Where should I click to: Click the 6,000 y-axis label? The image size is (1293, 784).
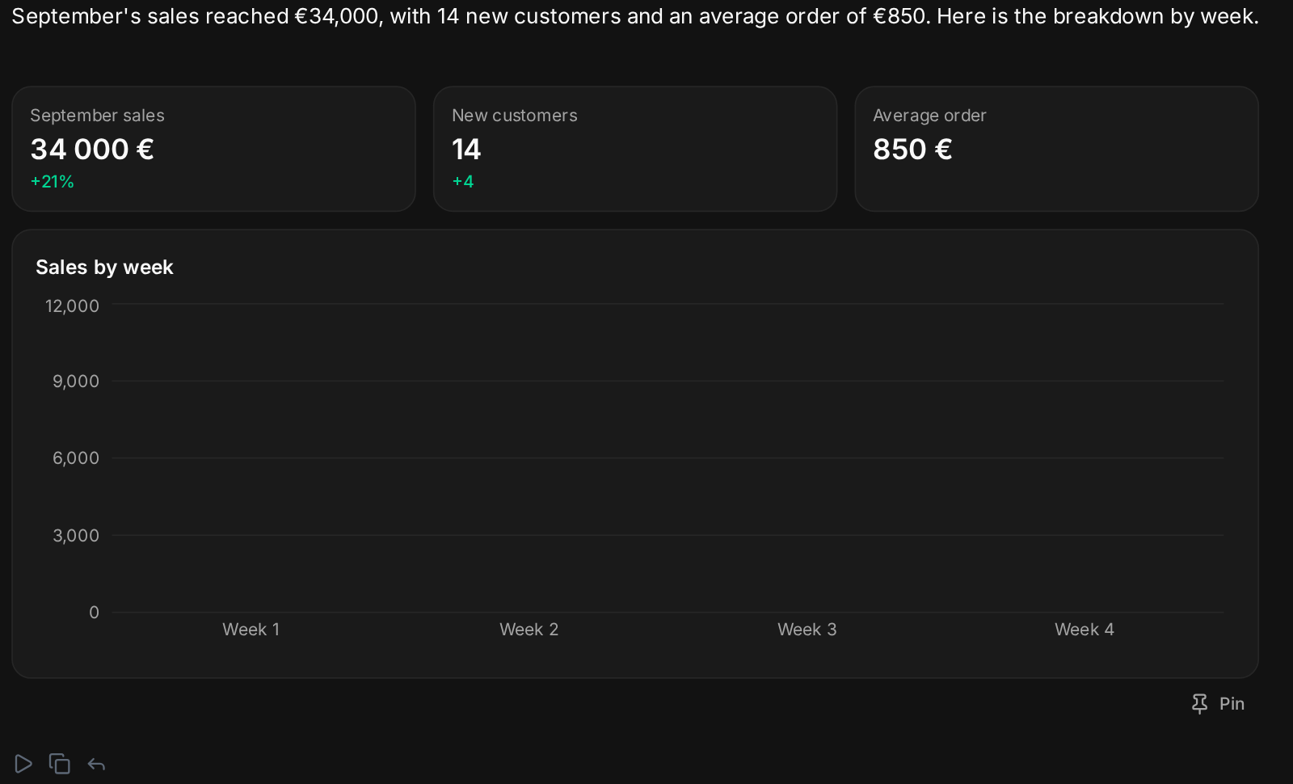[x=76, y=458]
